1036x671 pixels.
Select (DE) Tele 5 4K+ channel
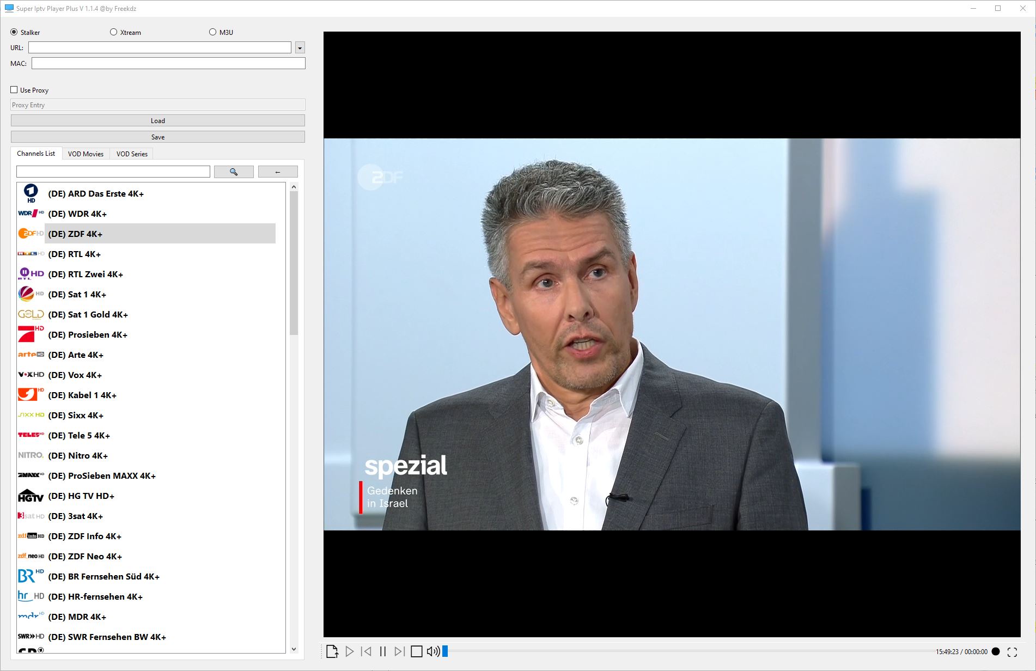coord(146,435)
